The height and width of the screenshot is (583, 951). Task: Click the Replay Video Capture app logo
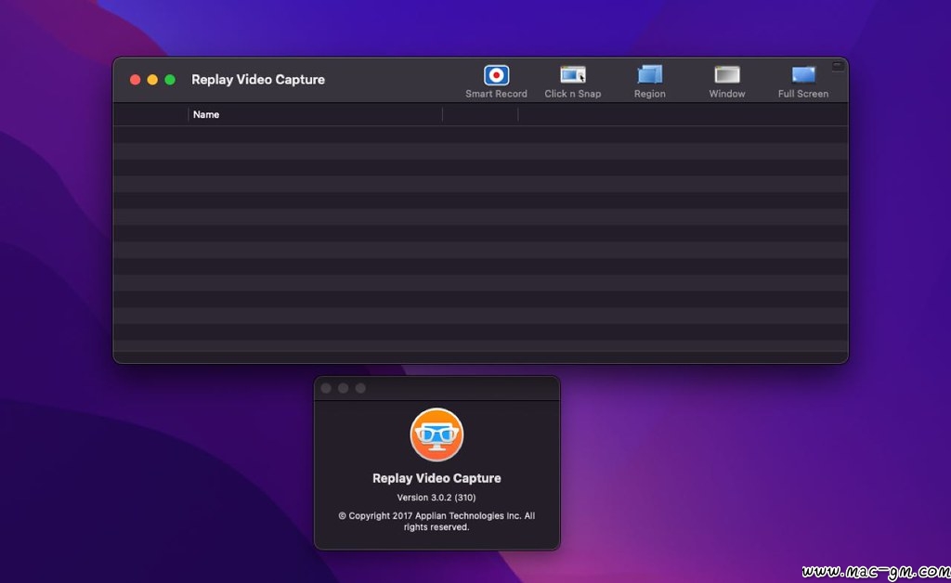tap(436, 434)
